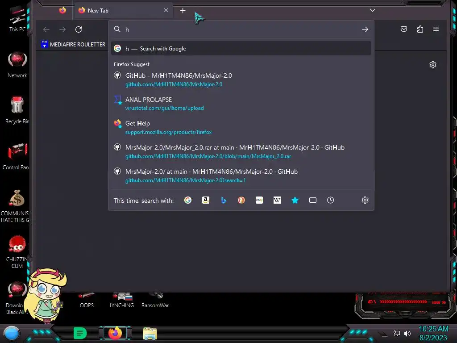This screenshot has width=457, height=343.
Task: Search this time with eBay icon
Action: (259, 200)
